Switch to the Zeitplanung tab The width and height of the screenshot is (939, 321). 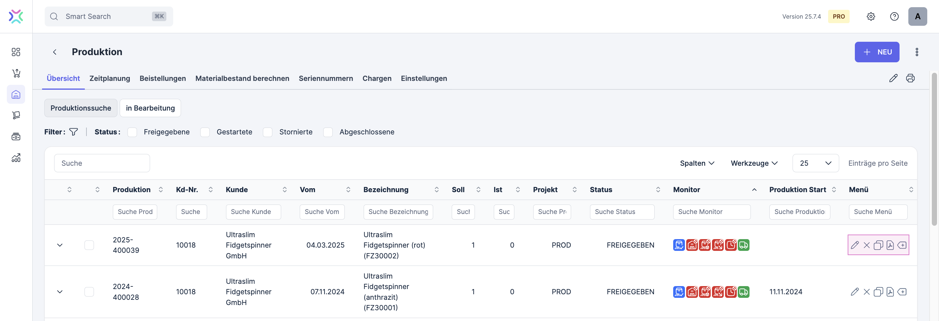(x=110, y=78)
